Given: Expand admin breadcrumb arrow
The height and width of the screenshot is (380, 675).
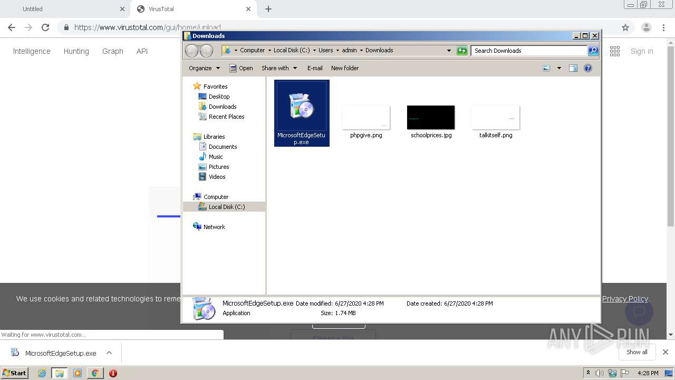Looking at the screenshot, I should pos(361,51).
